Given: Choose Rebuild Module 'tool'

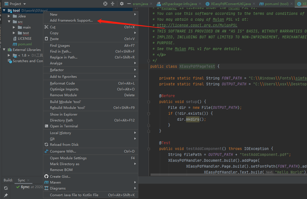Looking at the screenshot, I should coord(91,107).
